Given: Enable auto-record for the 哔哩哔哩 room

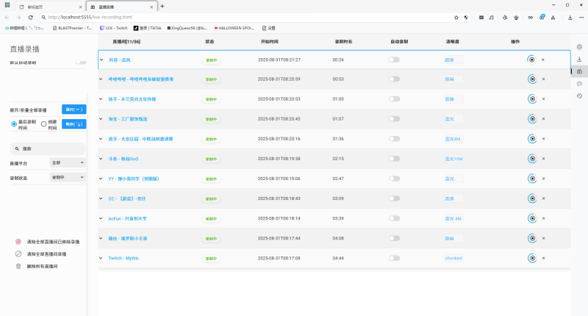Looking at the screenshot, I should tap(394, 79).
